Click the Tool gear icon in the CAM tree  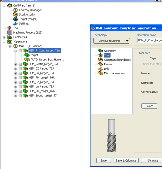9,28
